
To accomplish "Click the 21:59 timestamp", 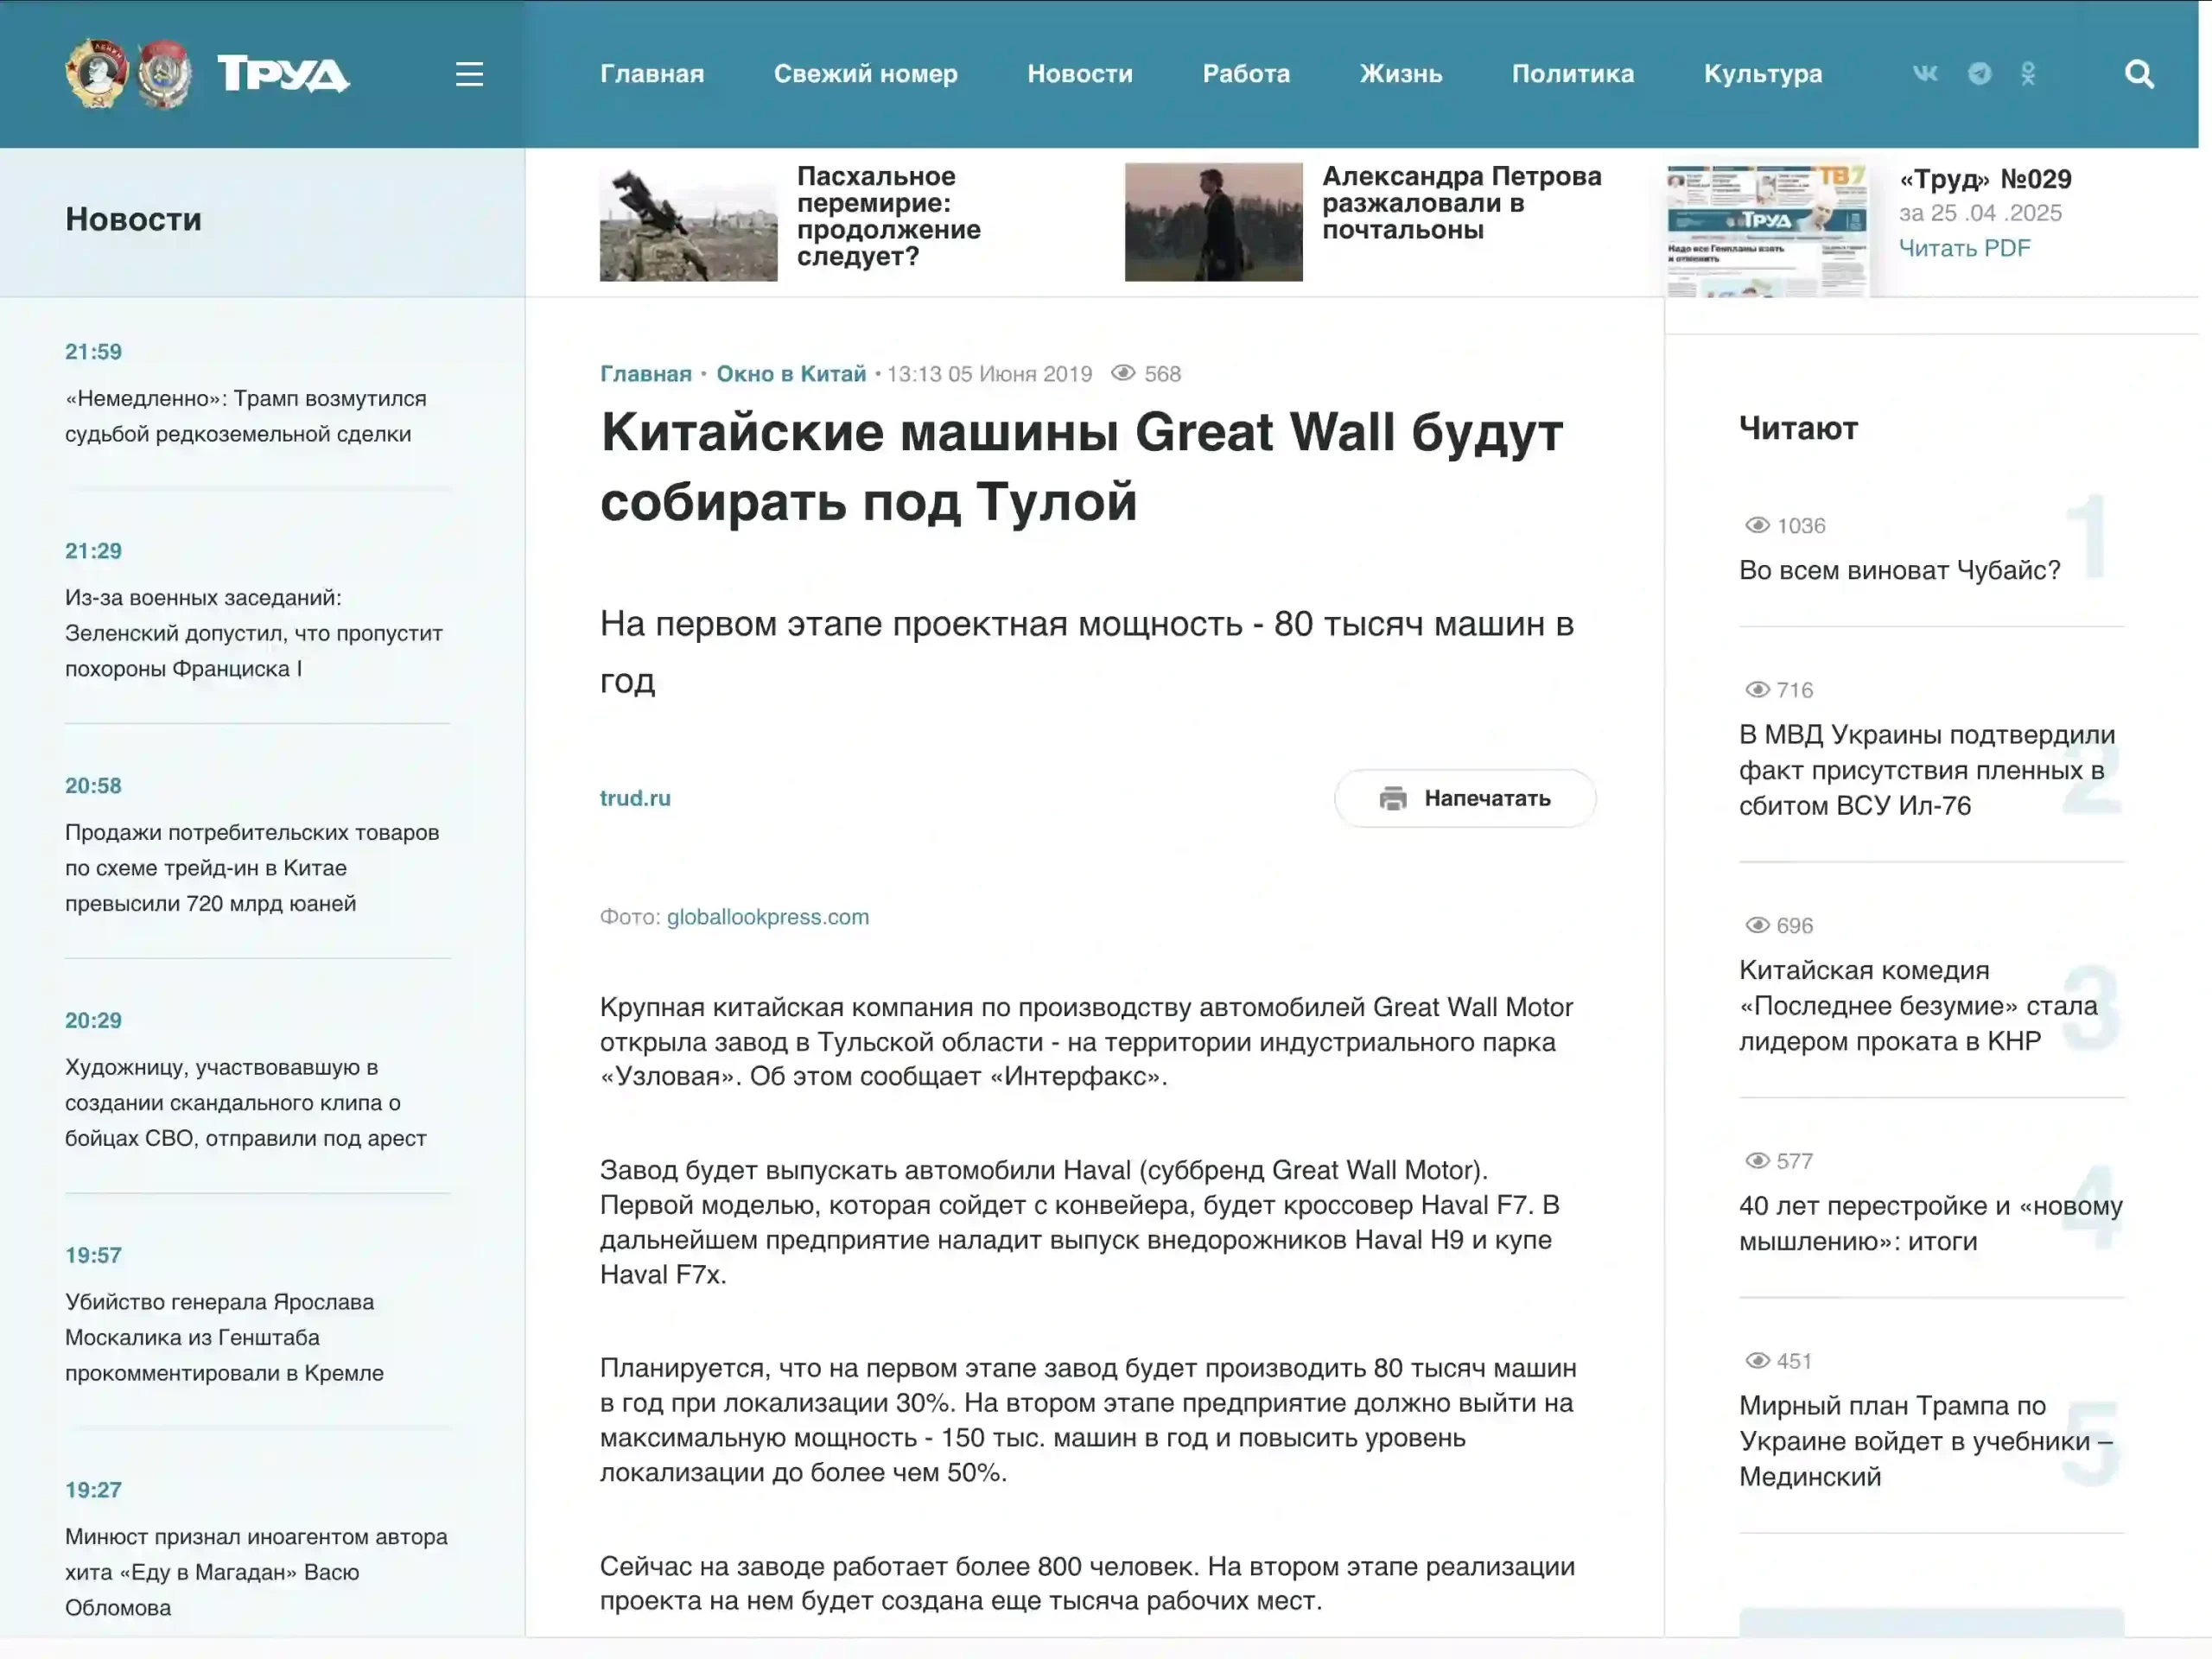I will pos(93,352).
